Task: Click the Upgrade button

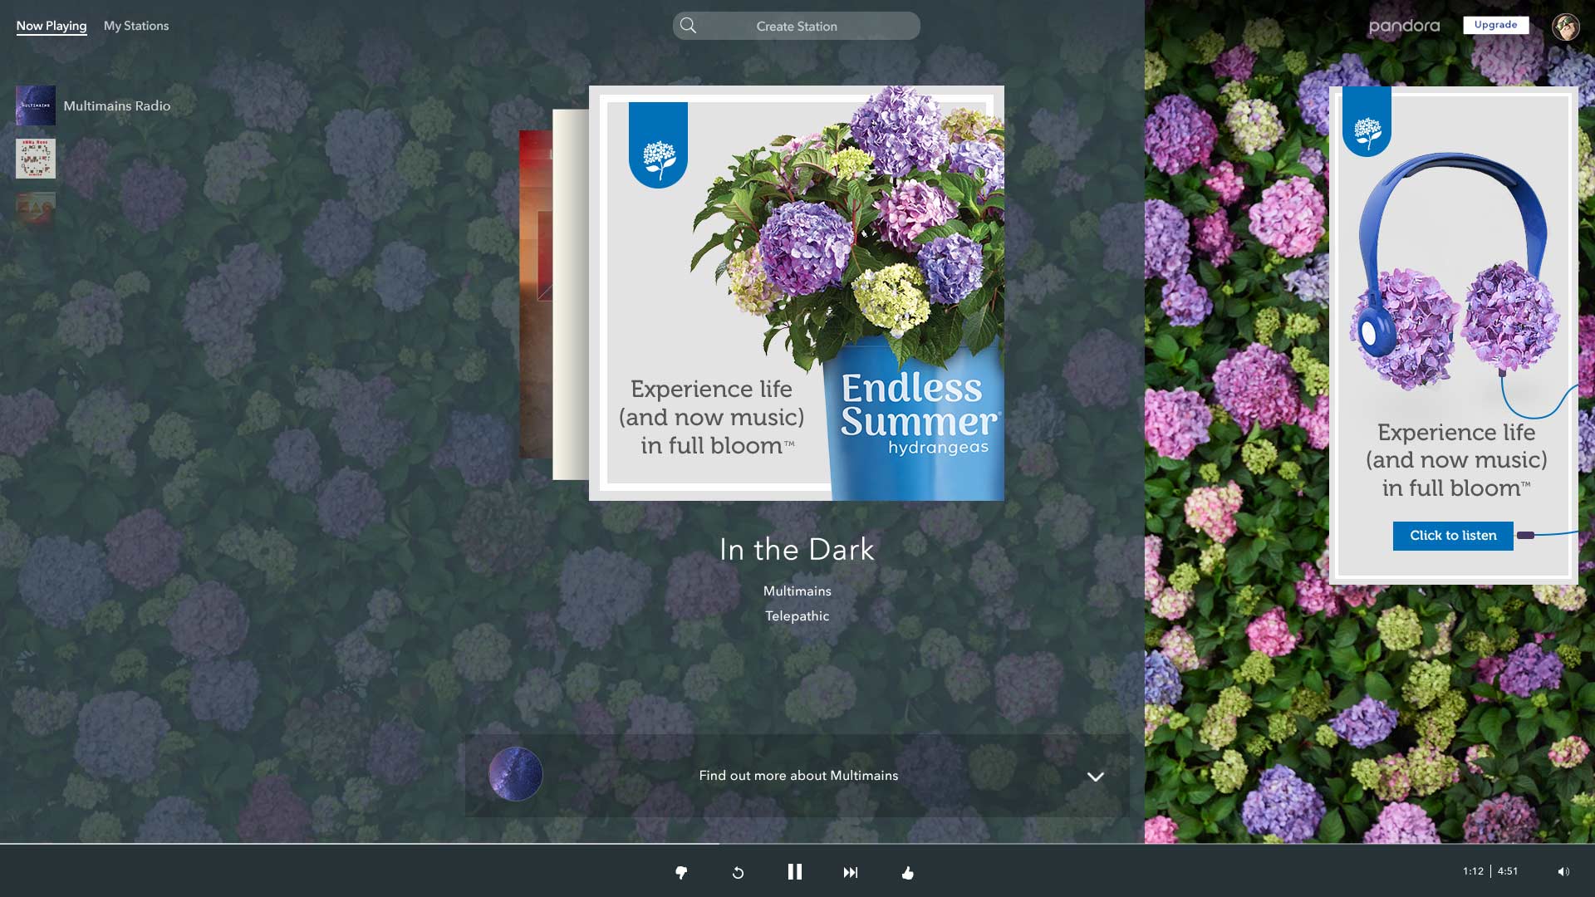Action: point(1496,25)
